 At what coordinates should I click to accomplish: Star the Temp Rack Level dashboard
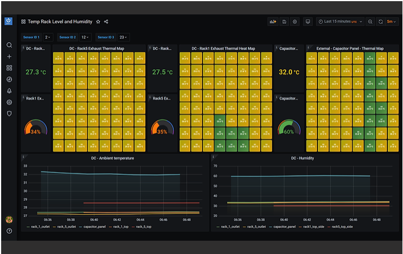98,22
